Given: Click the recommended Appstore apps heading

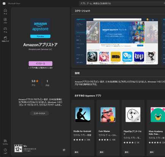Looking at the screenshot, I should [x=88, y=96].
